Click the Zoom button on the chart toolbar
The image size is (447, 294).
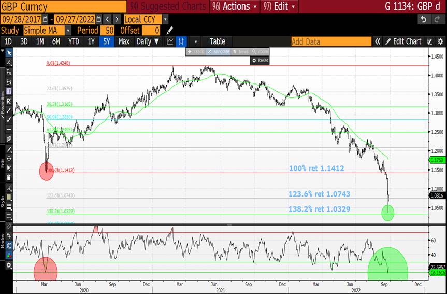coord(259,52)
